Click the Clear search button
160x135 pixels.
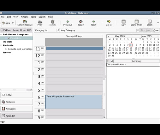(x=156, y=30)
